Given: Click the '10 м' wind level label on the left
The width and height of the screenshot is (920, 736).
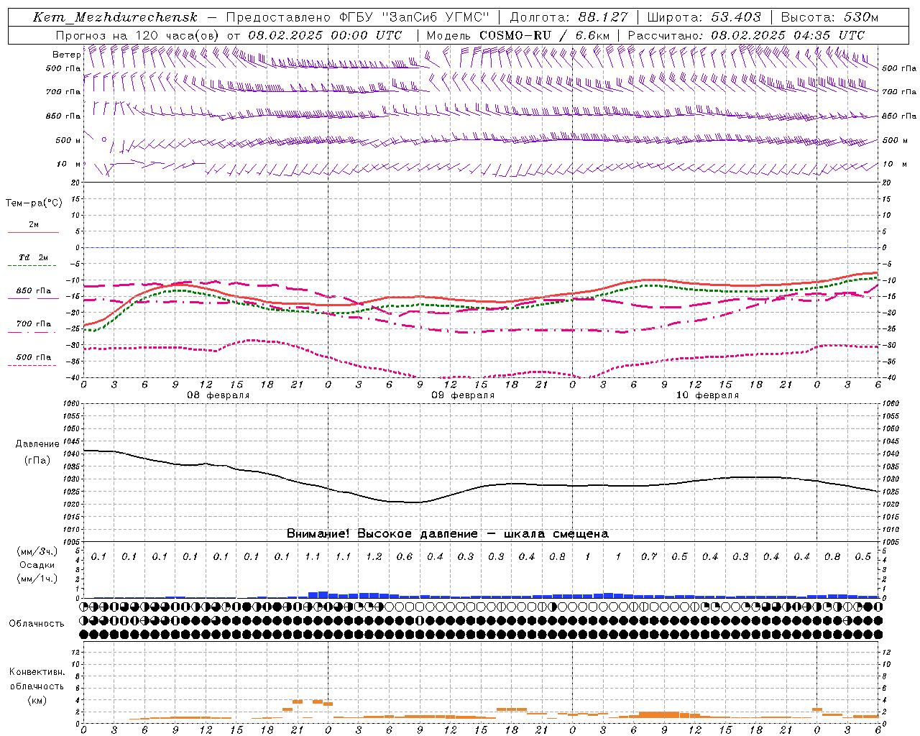Looking at the screenshot, I should point(68,165).
